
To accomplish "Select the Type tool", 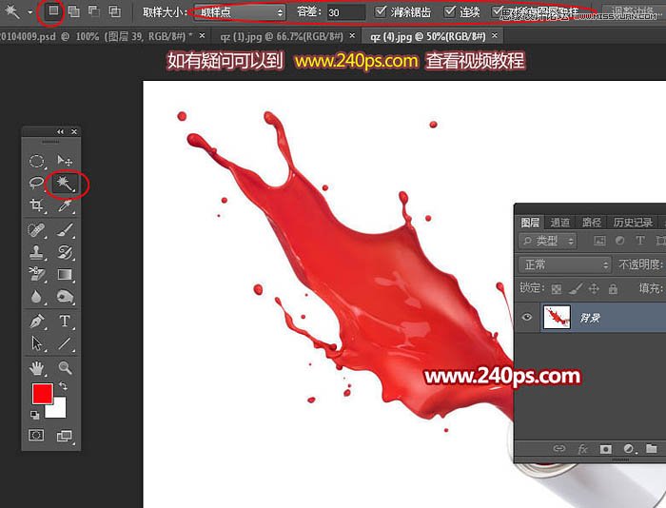I will coord(65,321).
